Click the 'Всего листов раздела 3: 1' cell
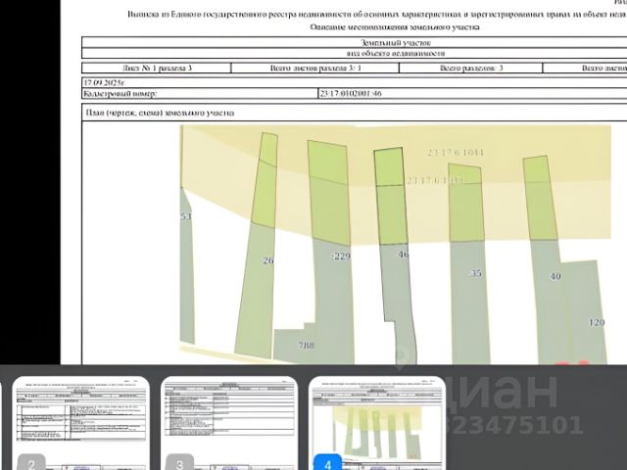 (x=315, y=68)
